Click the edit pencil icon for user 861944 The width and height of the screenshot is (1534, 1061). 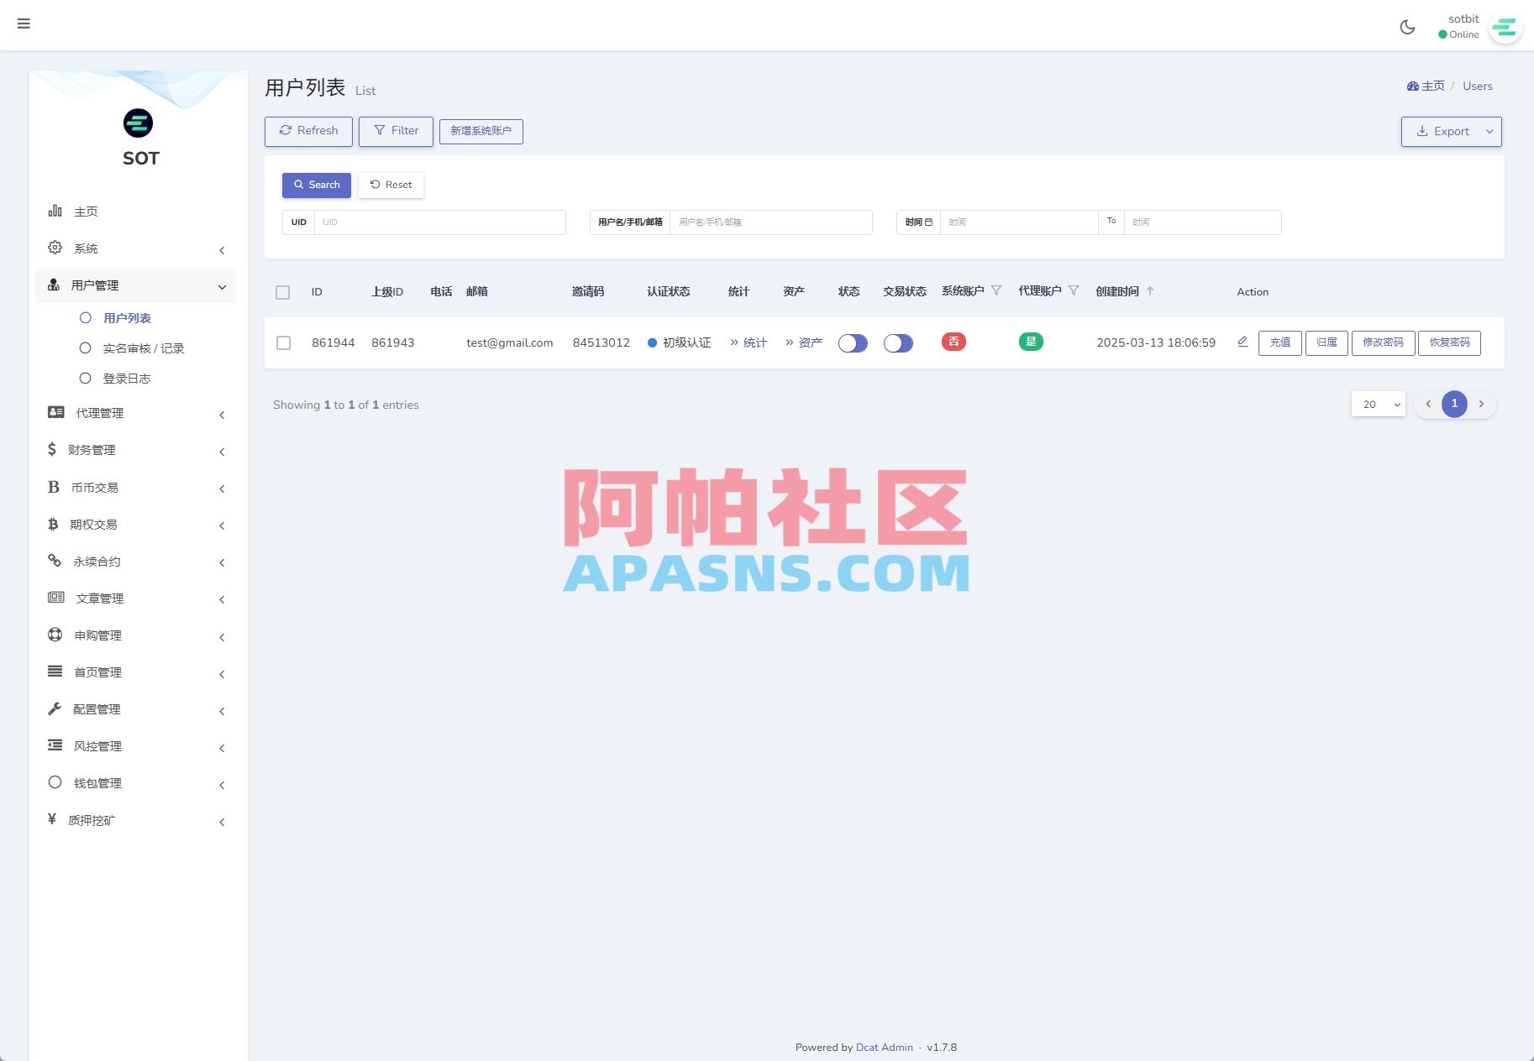pyautogui.click(x=1242, y=342)
